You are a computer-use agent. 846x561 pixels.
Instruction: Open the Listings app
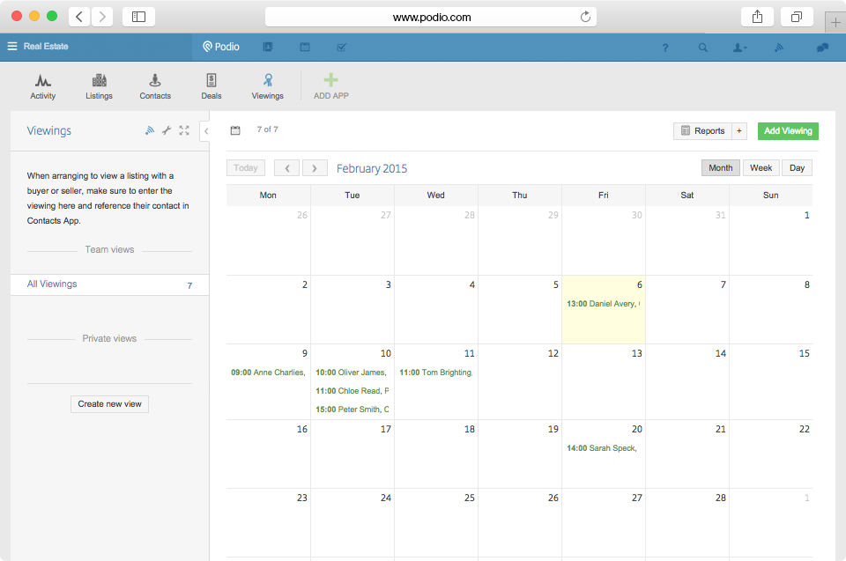click(99, 85)
